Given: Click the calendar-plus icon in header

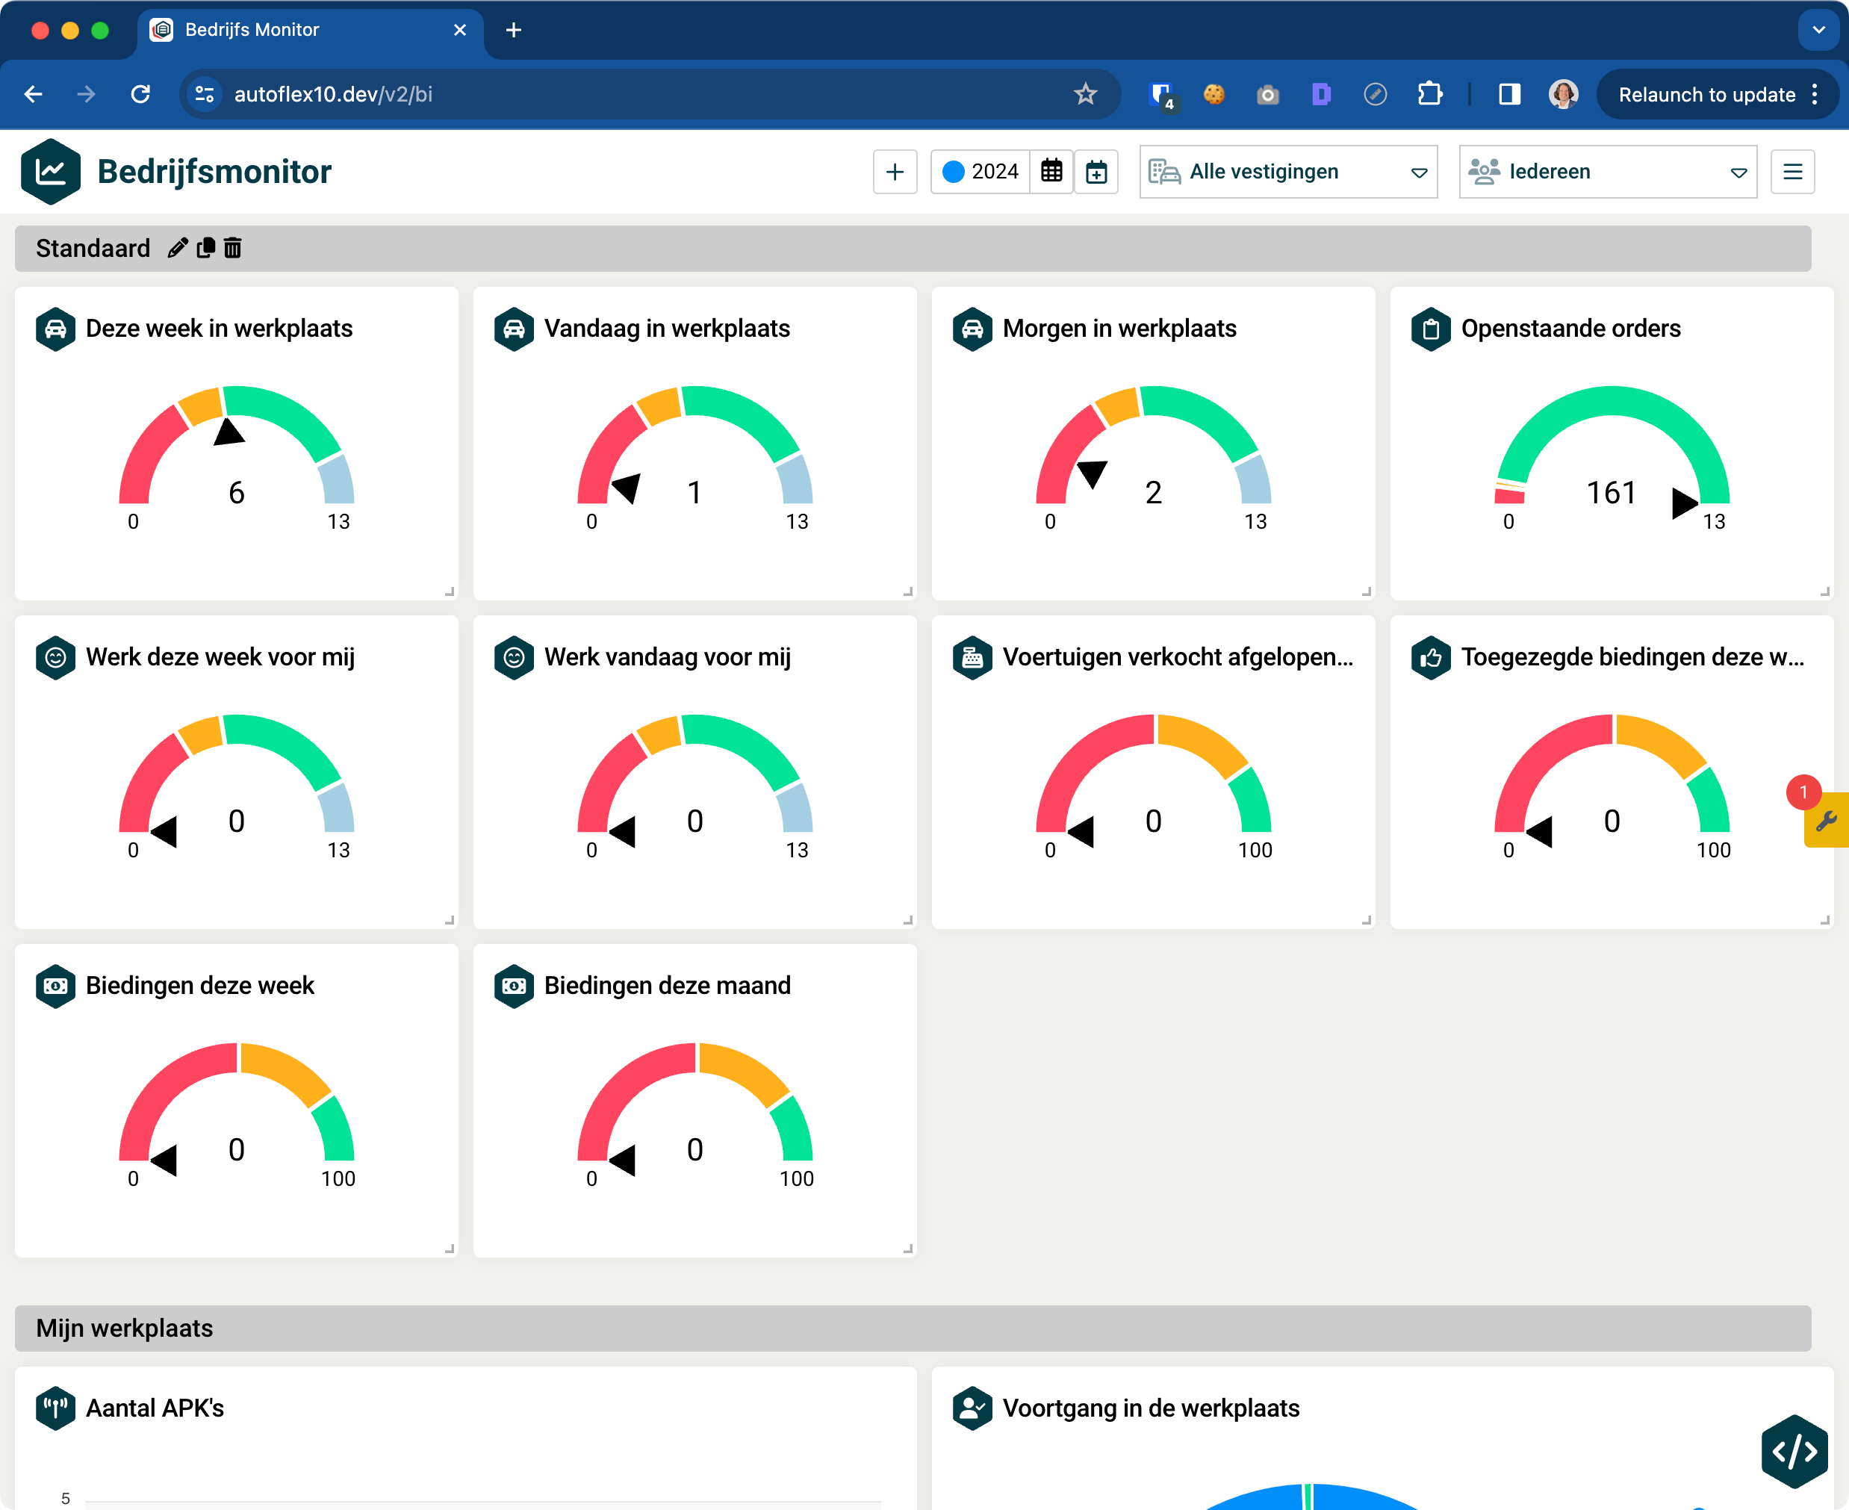Looking at the screenshot, I should (x=1097, y=173).
